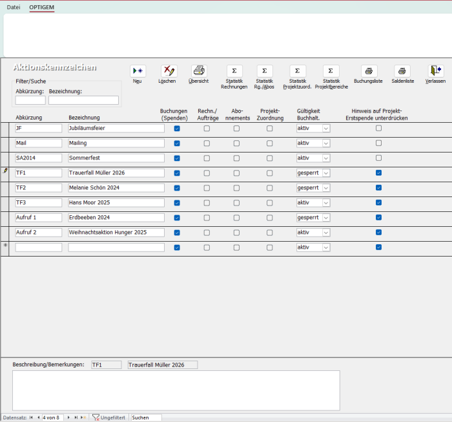Open Gültigkeit dropdown for Trauerfall Müller 2026
Viewport: 452px width, 422px height.
(326, 173)
